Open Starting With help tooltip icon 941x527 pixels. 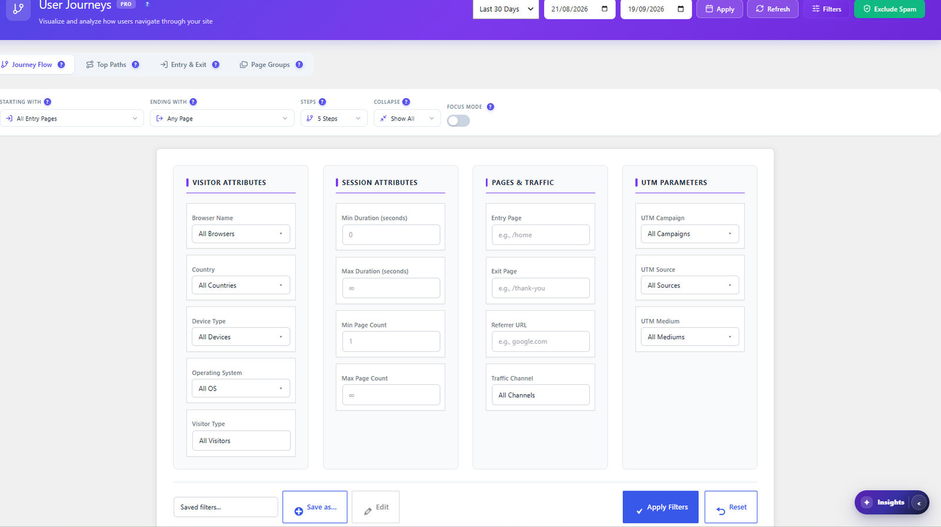pos(48,102)
